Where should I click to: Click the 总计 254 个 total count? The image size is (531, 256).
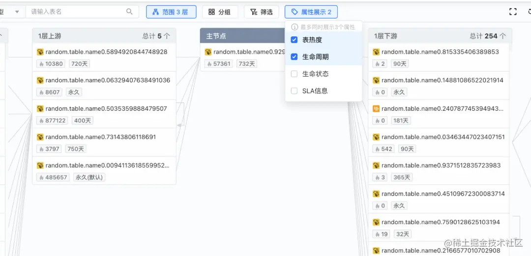[x=488, y=36]
